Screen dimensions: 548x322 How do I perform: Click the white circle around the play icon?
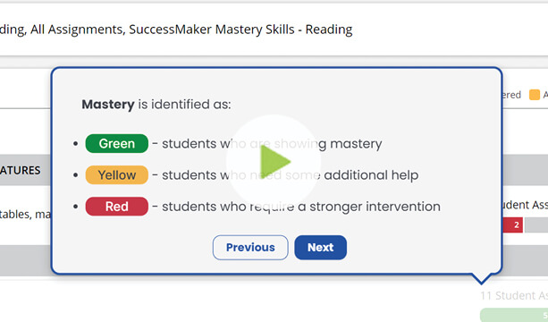(x=274, y=162)
